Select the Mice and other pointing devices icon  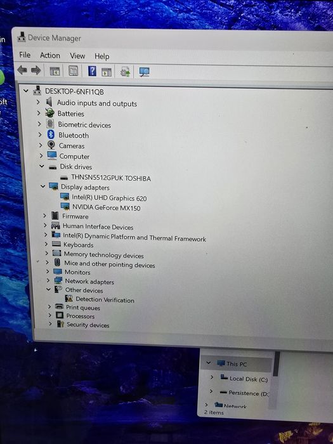tap(57, 263)
